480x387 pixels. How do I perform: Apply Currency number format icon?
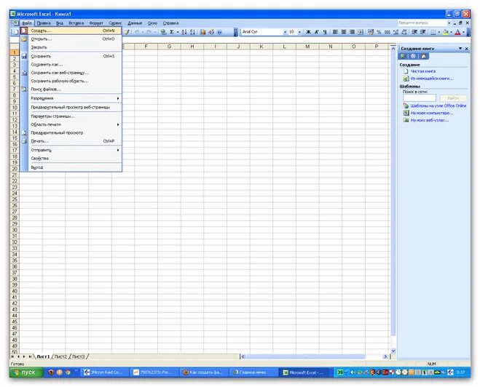tap(371, 32)
